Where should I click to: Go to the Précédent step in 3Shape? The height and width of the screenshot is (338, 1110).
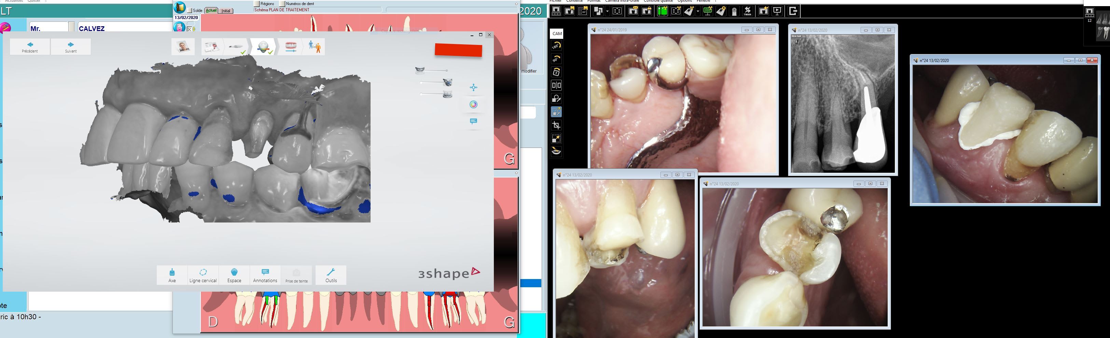tap(30, 47)
